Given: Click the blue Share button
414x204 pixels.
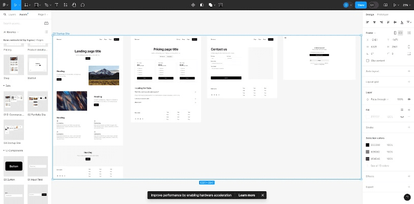Looking at the screenshot, I should tap(361, 5).
